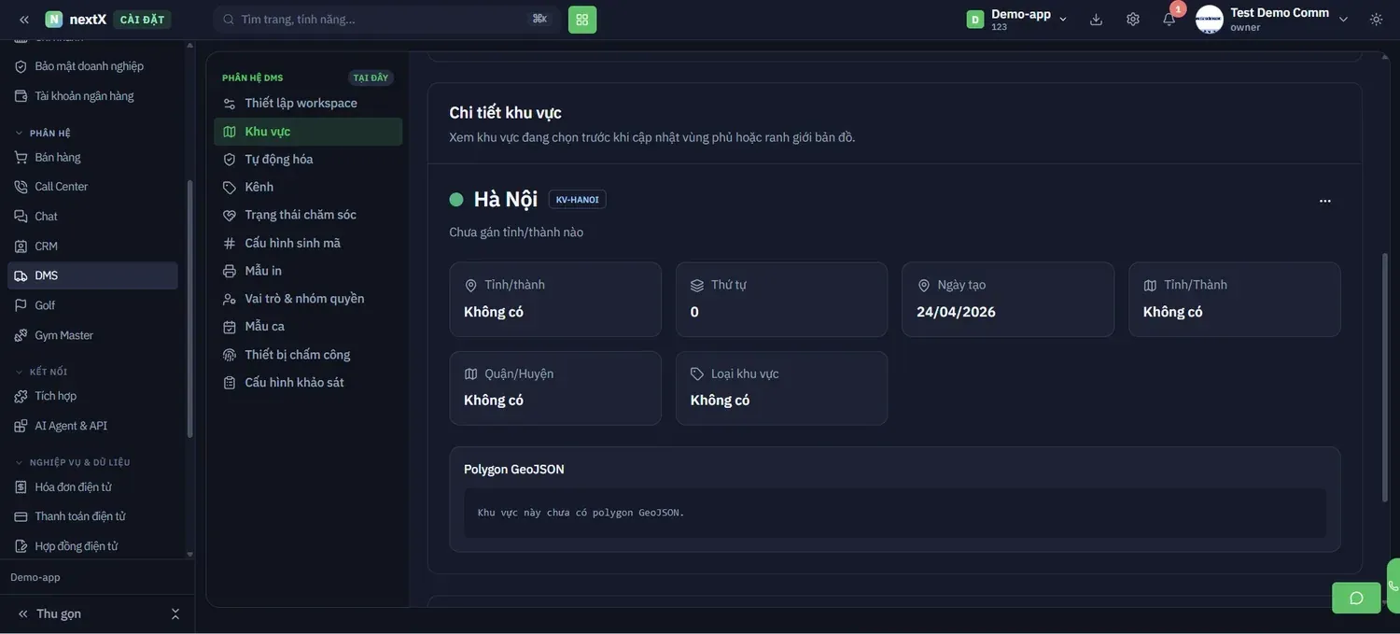Image resolution: width=1400 pixels, height=634 pixels.
Task: Click the search field for pages and features
Action: 386,20
